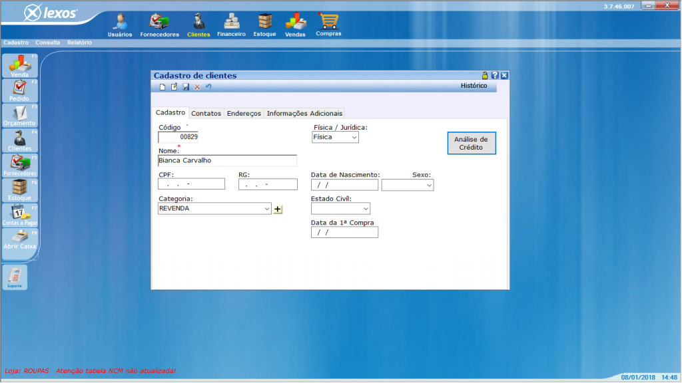
Task: Open Orçamento sidebar shortcut
Action: (x=19, y=116)
